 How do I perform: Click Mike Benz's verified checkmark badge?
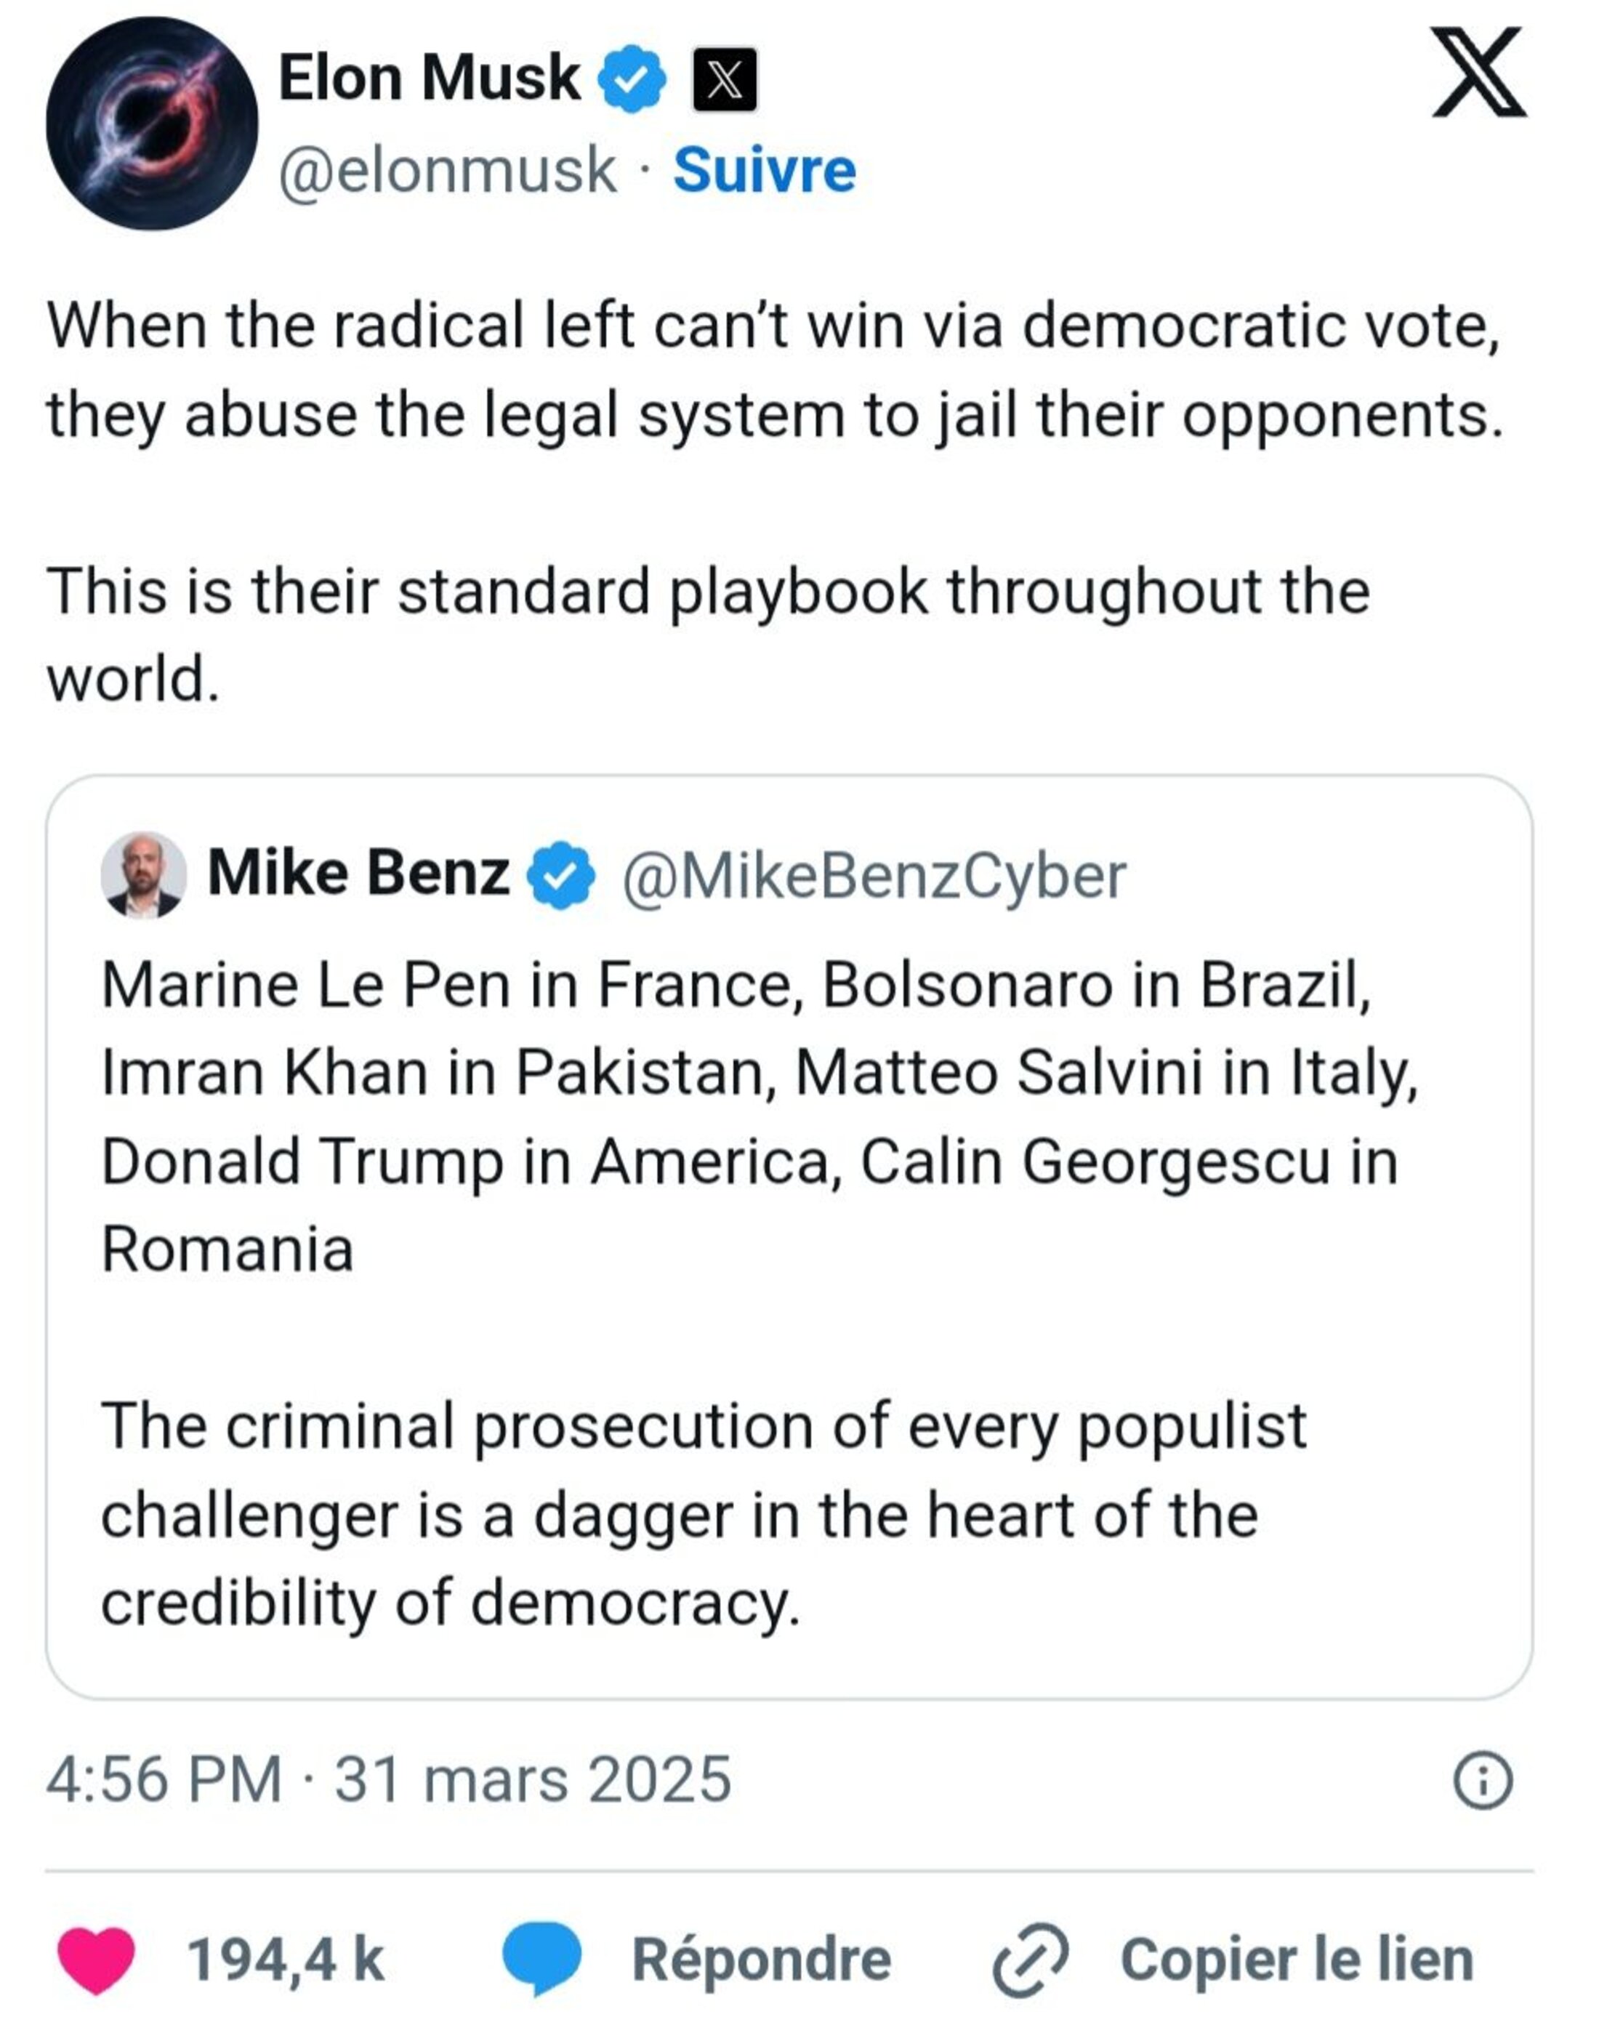(560, 874)
